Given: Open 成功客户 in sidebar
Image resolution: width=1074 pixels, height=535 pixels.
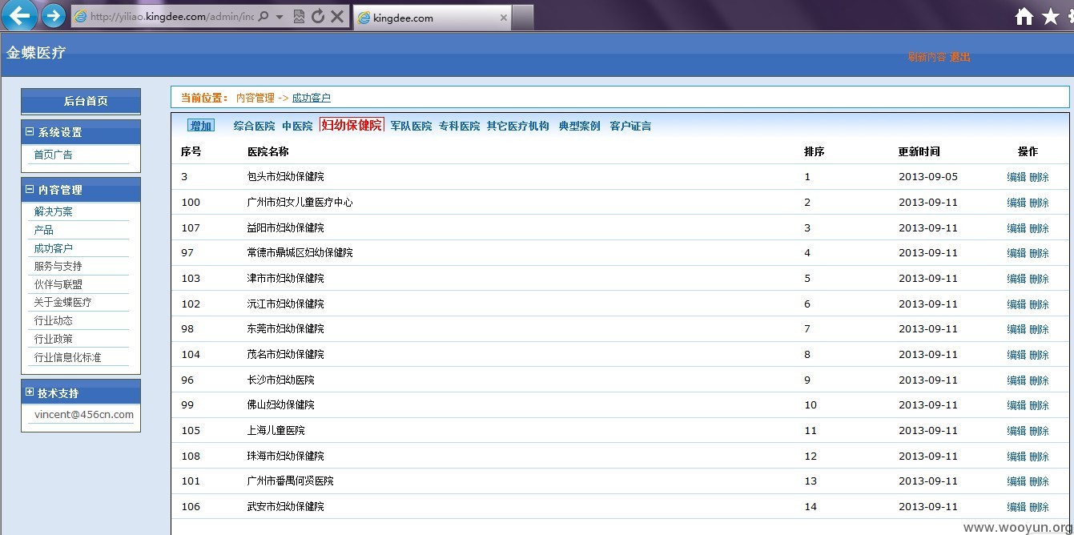Looking at the screenshot, I should coord(54,248).
